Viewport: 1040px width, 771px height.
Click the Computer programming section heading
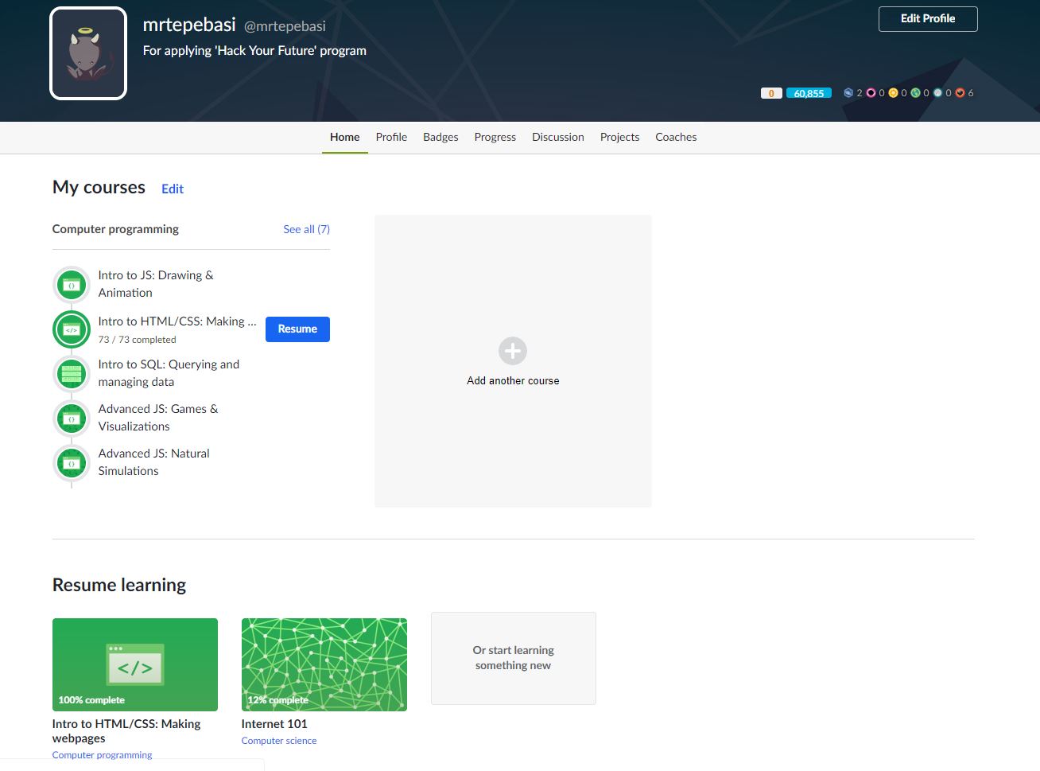(115, 229)
